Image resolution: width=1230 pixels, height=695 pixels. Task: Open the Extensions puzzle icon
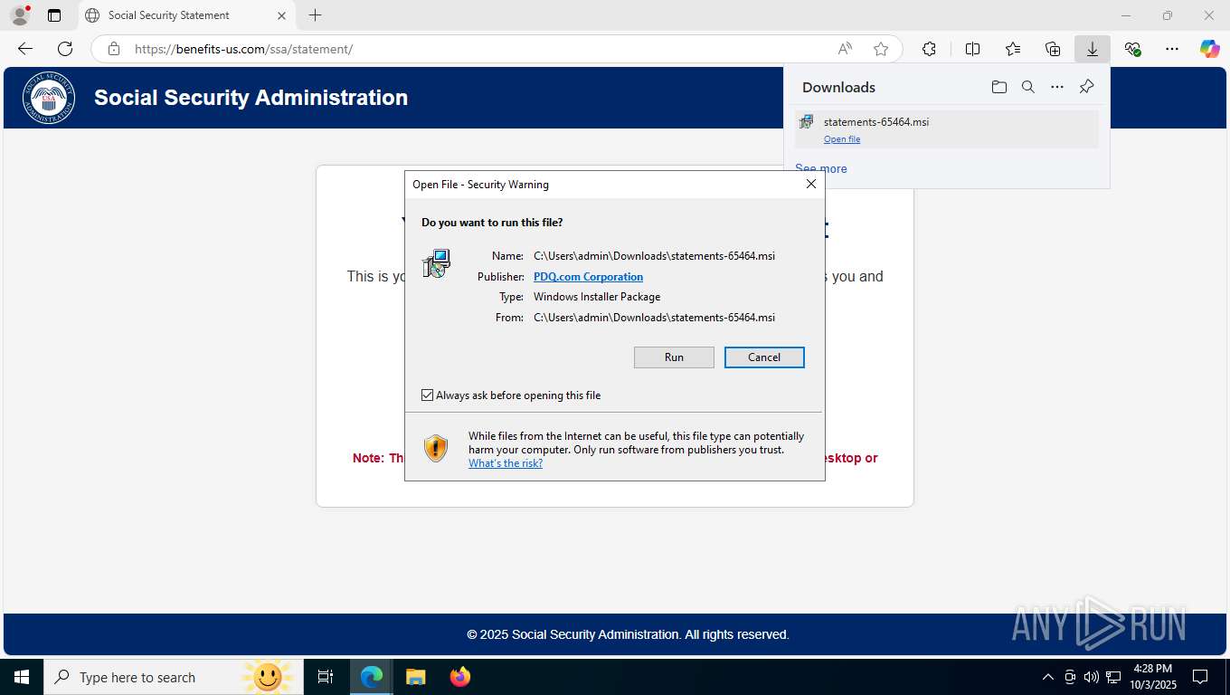929,49
